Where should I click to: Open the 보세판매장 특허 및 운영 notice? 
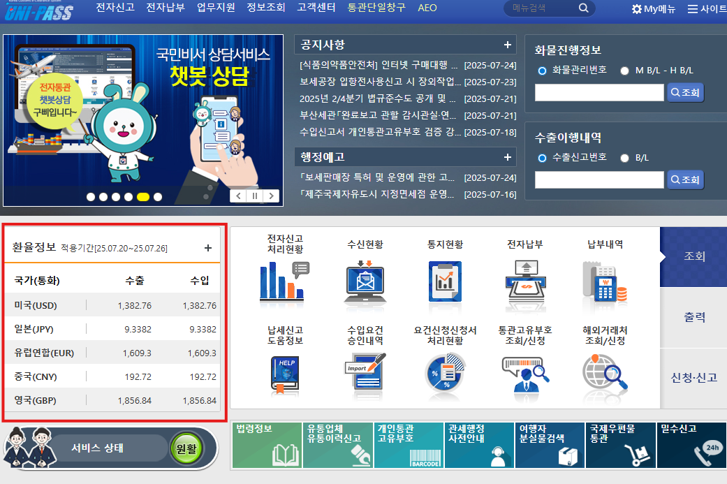[x=377, y=177]
